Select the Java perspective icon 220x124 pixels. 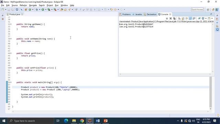click(217, 10)
